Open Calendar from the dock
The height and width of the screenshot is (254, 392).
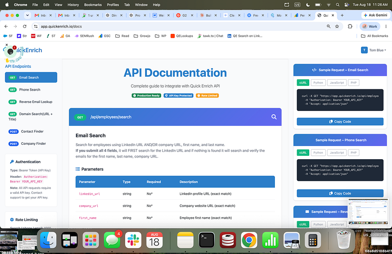154,240
